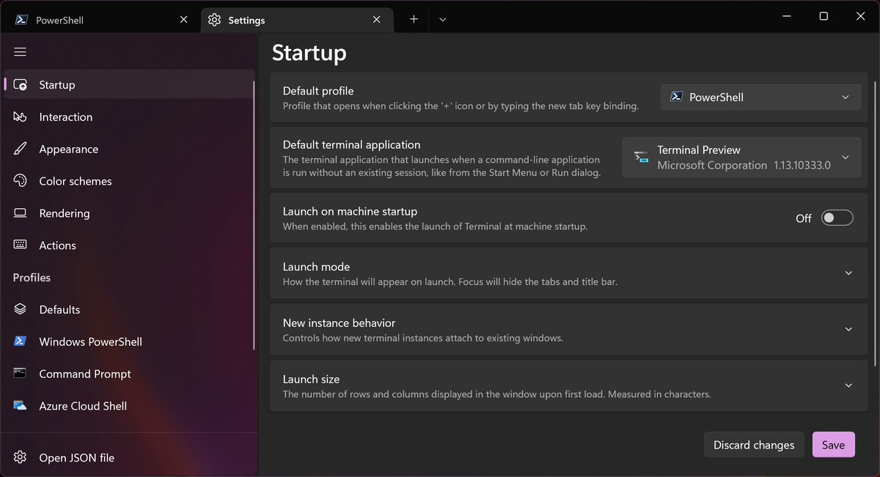Screen dimensions: 880x477
Task: Open the Interaction settings page
Action: coord(129,117)
